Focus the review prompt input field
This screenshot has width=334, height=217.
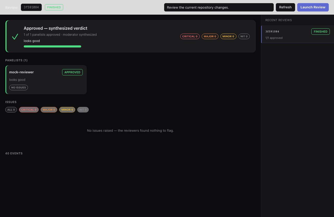(x=219, y=7)
